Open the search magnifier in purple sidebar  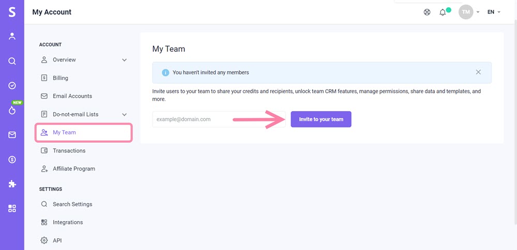click(x=12, y=61)
